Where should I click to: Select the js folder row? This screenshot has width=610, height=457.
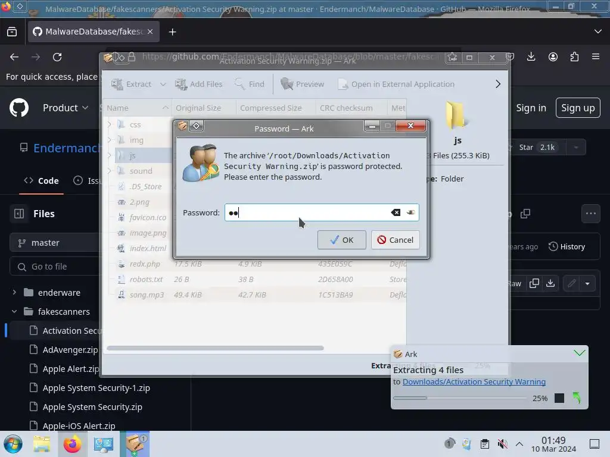coord(144,155)
